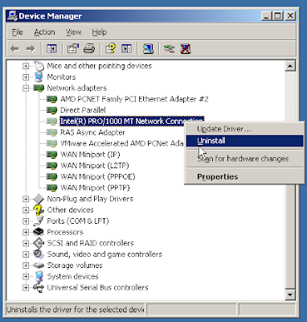Viewport: 307px width, 322px height.
Task: Click the SCSI and RAID controllers icon
Action: 39,243
